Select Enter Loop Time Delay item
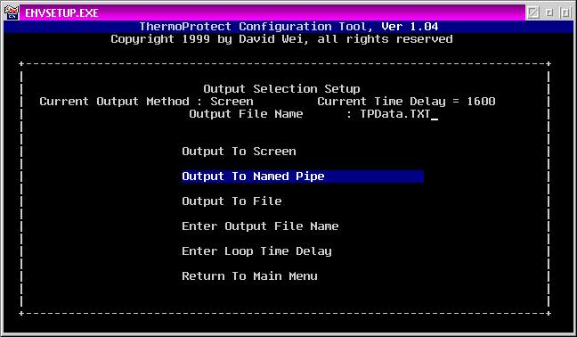Screen dimensions: 577x337 point(256,251)
